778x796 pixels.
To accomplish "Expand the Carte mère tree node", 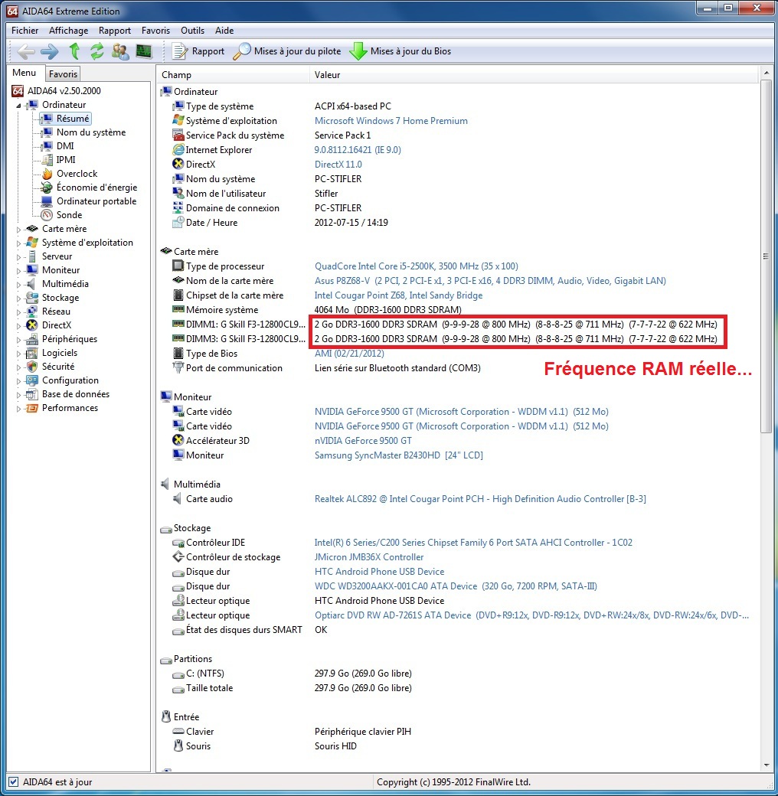I will click(x=19, y=229).
